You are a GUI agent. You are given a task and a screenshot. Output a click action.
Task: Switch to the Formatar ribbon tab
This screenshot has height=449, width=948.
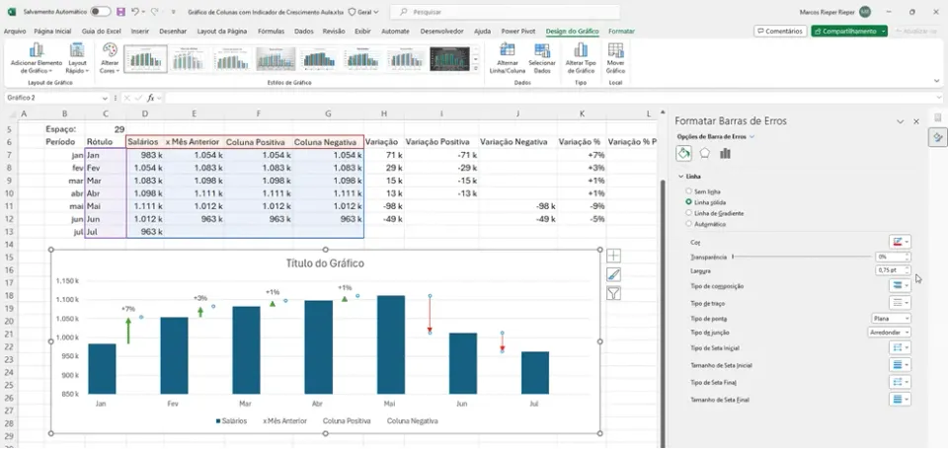(x=621, y=31)
